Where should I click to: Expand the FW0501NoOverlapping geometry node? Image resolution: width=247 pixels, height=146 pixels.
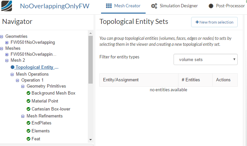[x=7, y=42]
